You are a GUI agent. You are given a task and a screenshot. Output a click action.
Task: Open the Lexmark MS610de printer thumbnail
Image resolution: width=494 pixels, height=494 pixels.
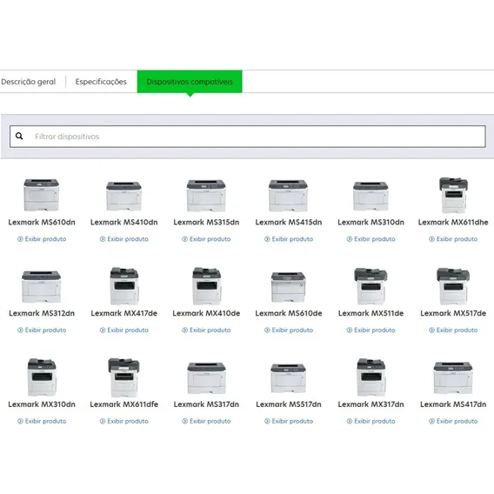pyautogui.click(x=288, y=287)
